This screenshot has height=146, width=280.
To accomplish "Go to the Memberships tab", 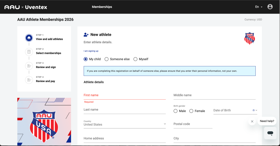I will click(102, 7).
